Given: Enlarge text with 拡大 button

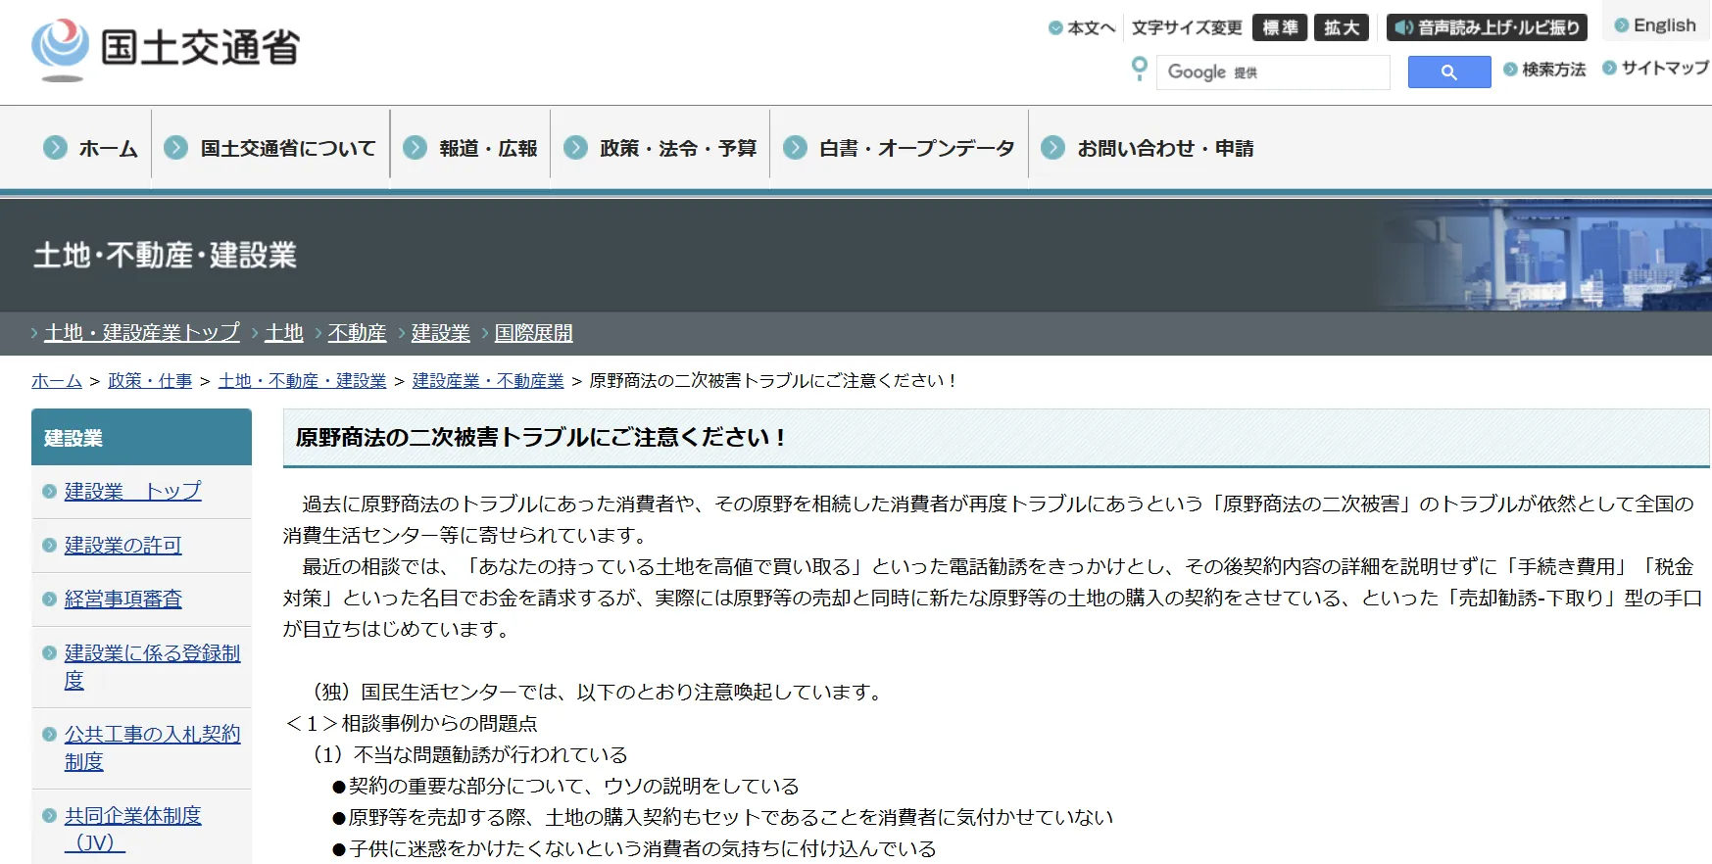Looking at the screenshot, I should 1342,27.
